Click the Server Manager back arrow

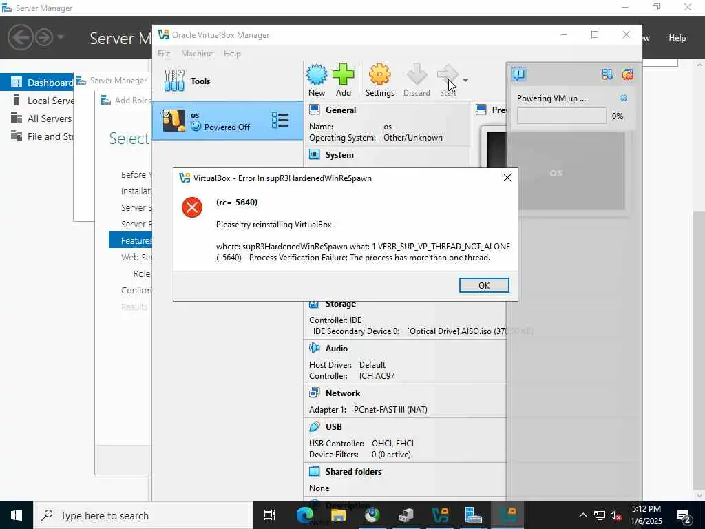point(20,37)
